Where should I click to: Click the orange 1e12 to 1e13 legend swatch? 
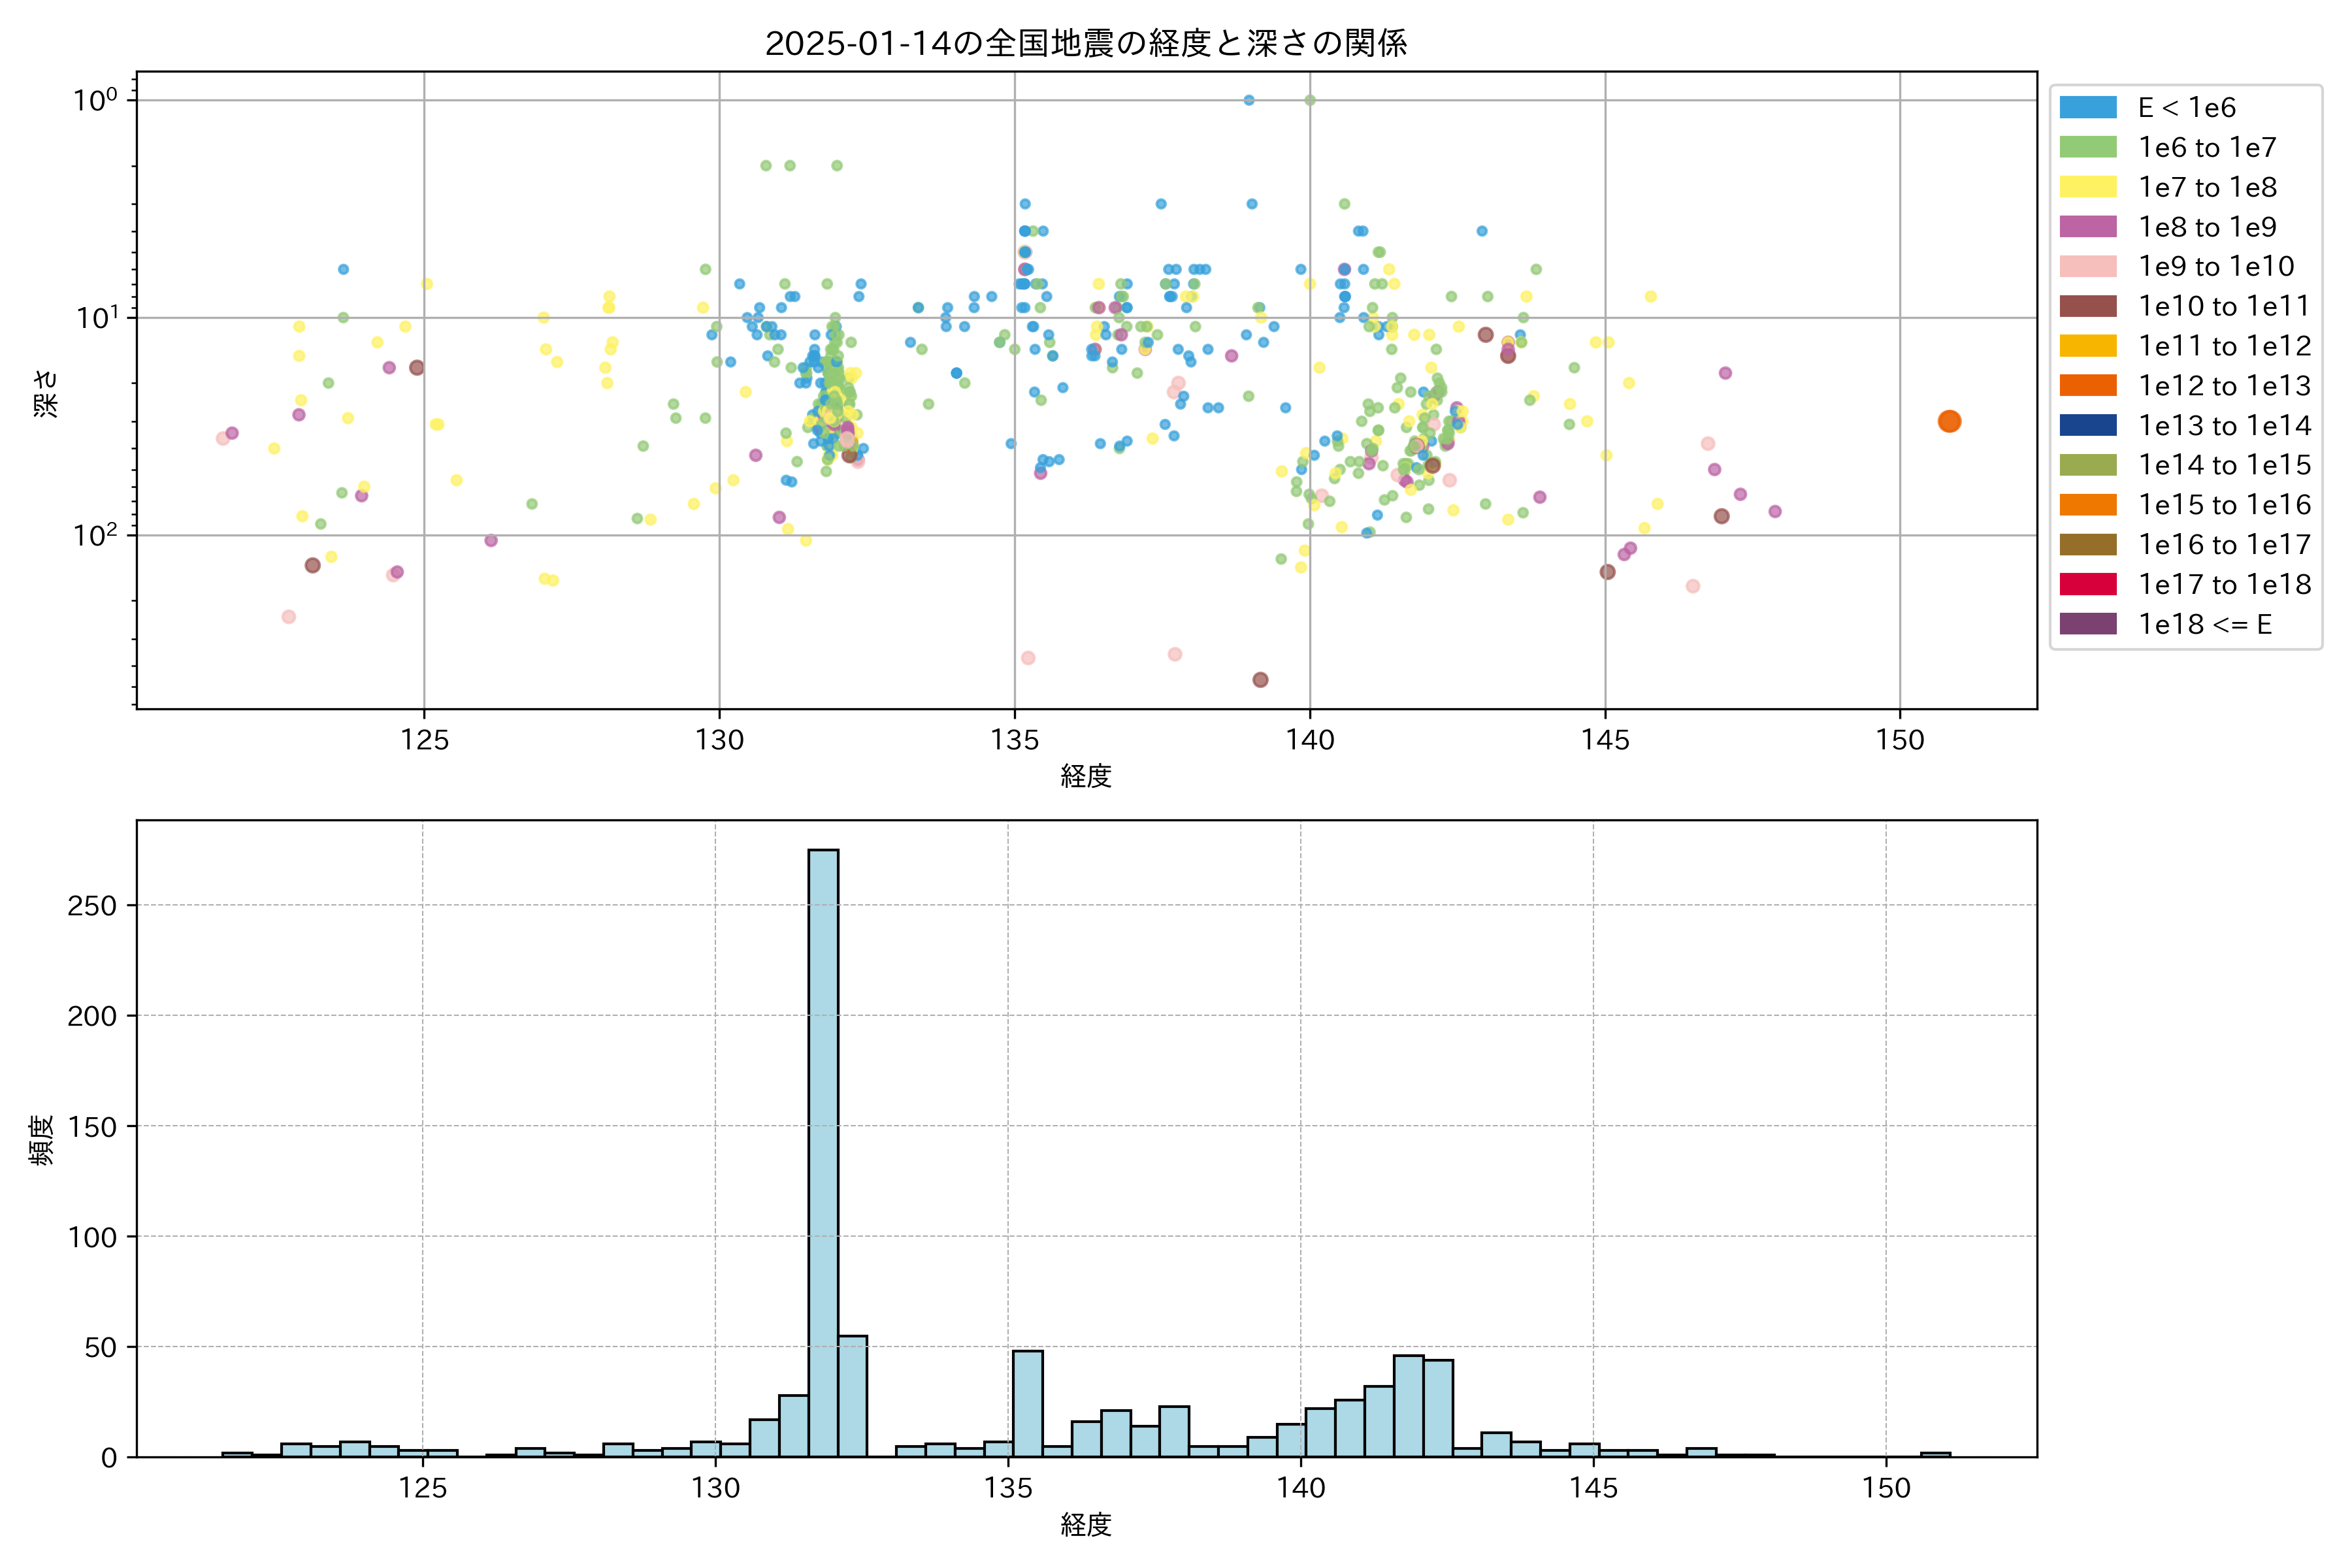click(x=2088, y=386)
